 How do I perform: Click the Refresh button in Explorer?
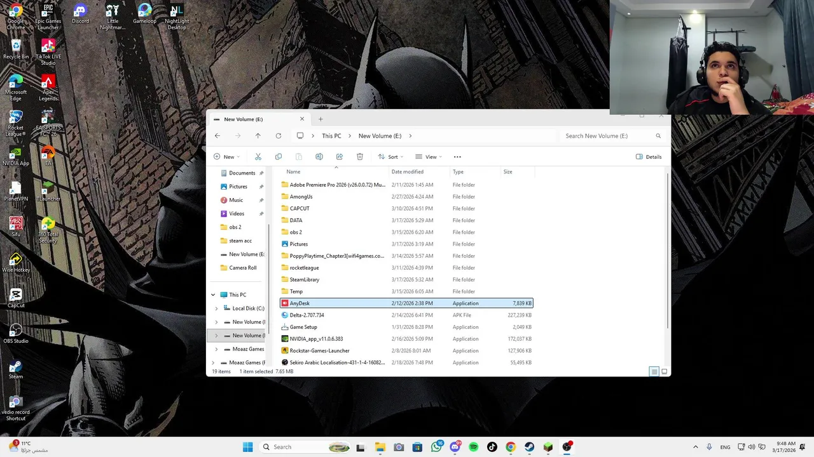pos(278,136)
